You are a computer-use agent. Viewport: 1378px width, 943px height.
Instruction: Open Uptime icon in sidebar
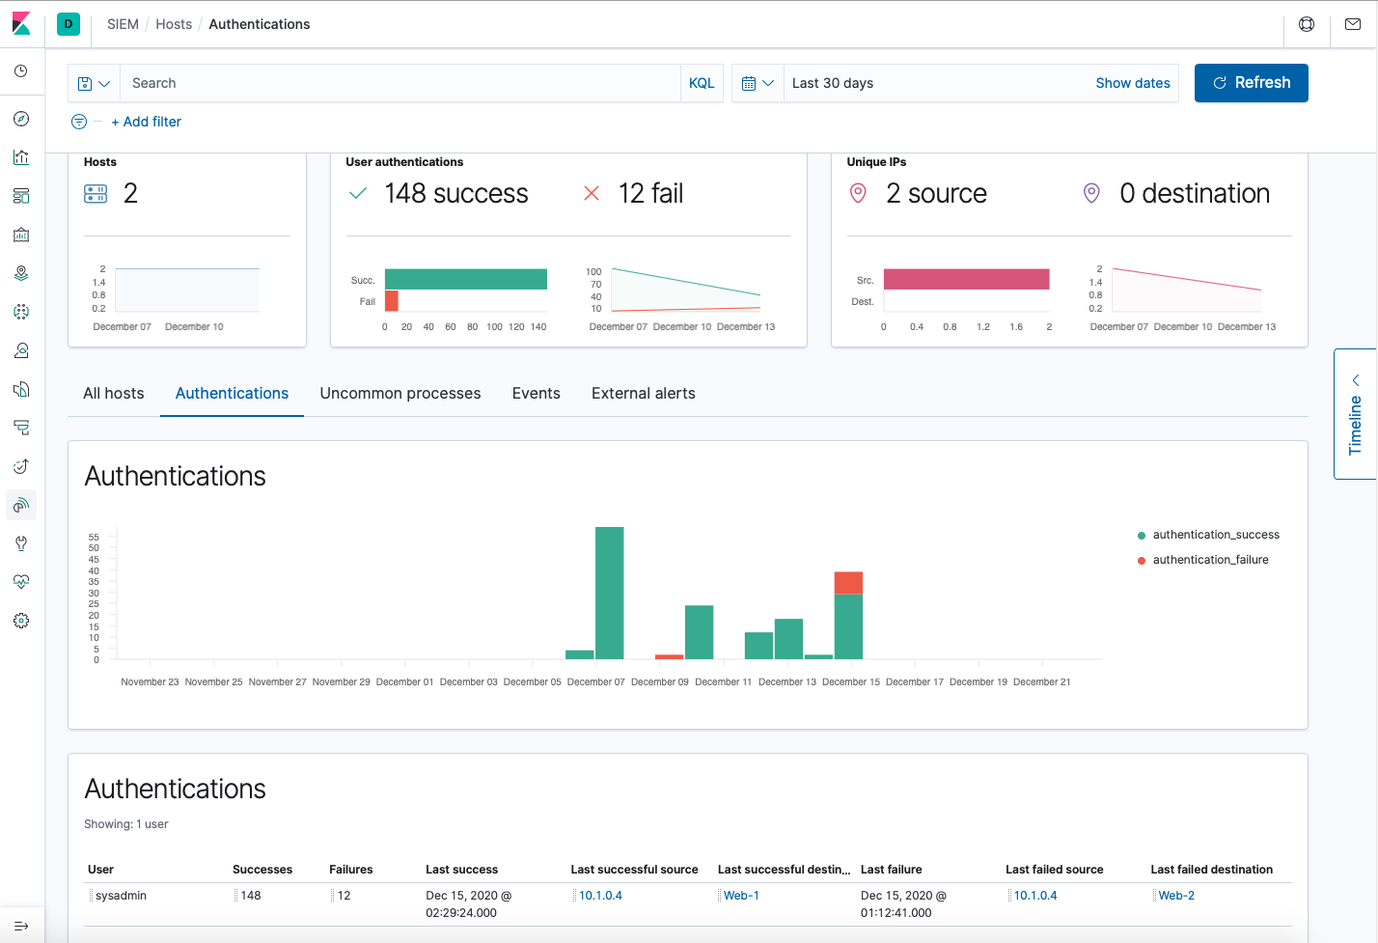pos(21,466)
